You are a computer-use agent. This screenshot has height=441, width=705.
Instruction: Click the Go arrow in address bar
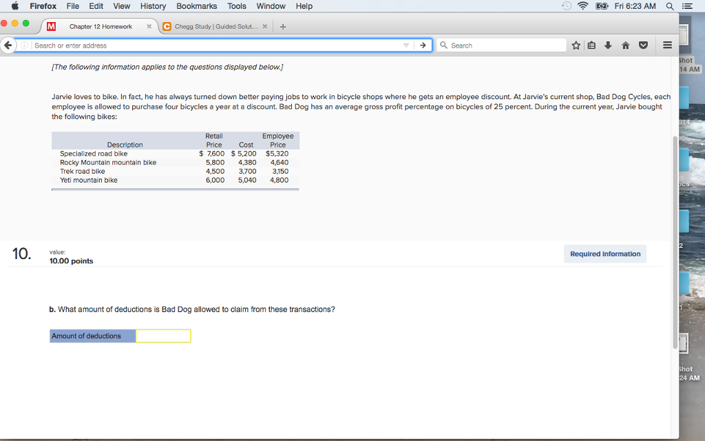click(x=423, y=45)
